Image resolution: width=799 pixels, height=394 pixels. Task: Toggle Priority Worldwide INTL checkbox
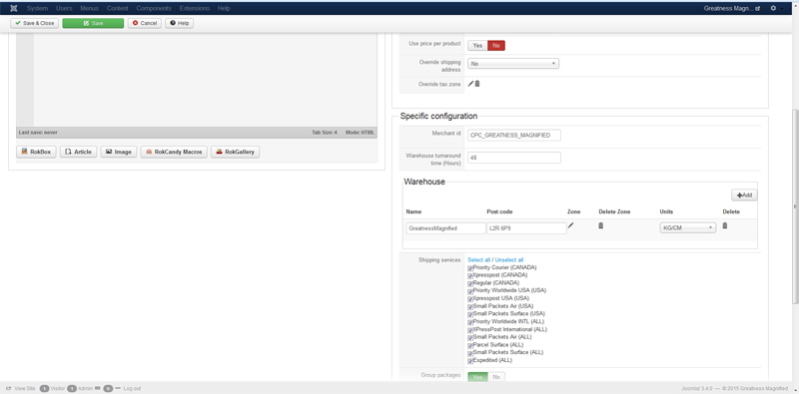coord(470,322)
